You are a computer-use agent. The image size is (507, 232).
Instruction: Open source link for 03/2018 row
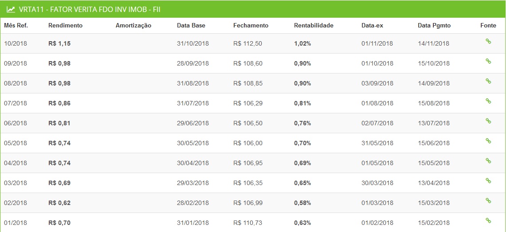click(488, 181)
